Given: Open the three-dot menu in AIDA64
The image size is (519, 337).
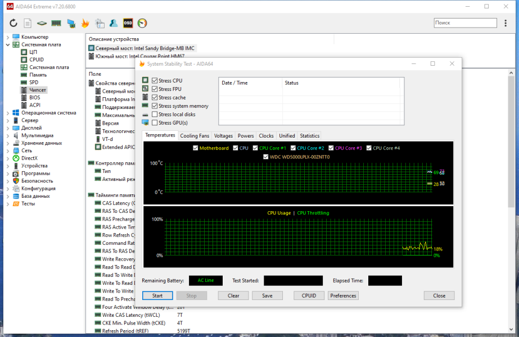Looking at the screenshot, I should pyautogui.click(x=506, y=23).
